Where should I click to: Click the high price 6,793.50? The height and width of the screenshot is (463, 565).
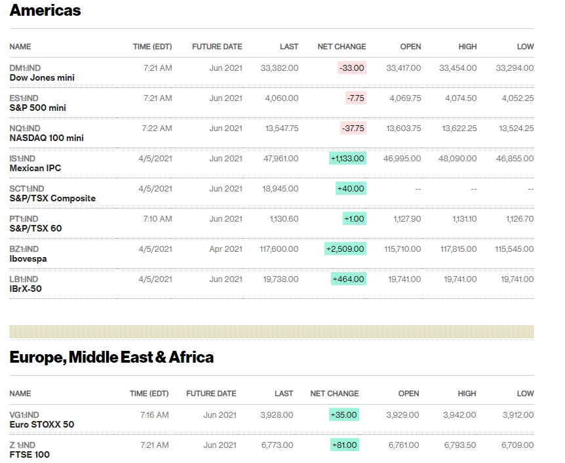(459, 445)
